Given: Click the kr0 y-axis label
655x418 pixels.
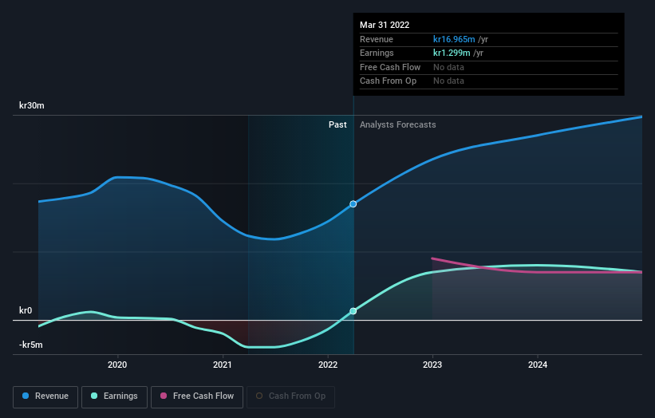Looking at the screenshot, I should point(26,310).
